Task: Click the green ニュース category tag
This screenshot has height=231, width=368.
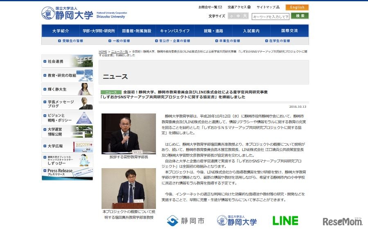Action: coord(111,92)
